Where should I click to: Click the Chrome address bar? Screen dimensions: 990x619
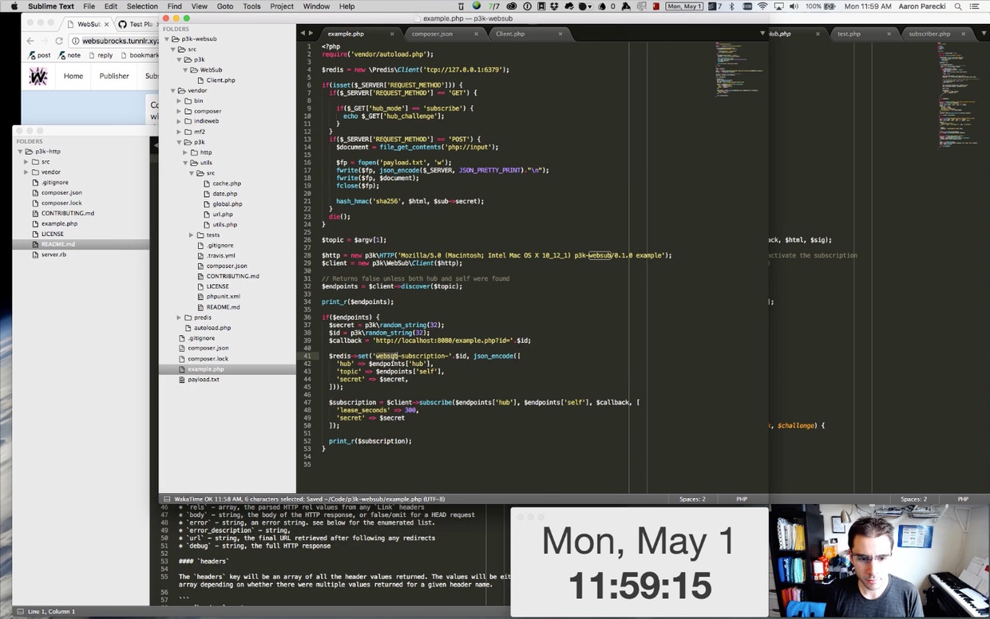tap(115, 41)
